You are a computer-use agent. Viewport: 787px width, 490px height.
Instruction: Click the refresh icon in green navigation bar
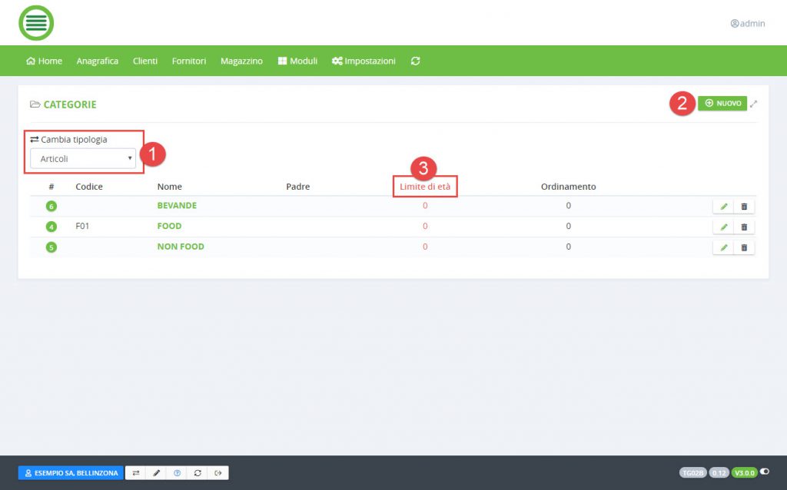(x=416, y=61)
